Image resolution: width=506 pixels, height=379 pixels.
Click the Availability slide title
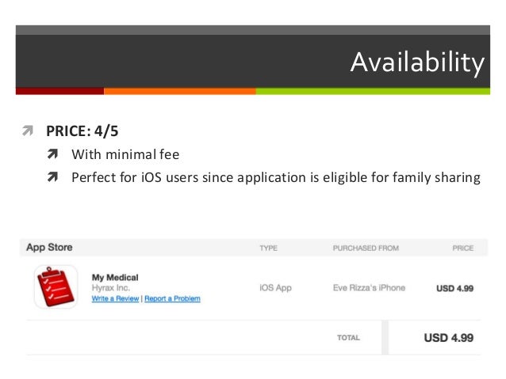pyautogui.click(x=417, y=63)
